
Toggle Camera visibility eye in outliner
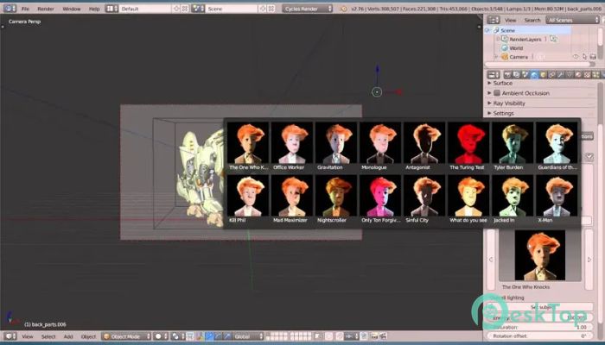(576, 57)
